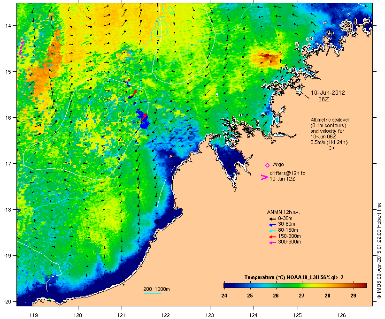Image resolution: width=385 pixels, height=319 pixels.
Task: Click the date label 10-Jun-2012
Action: (328, 93)
